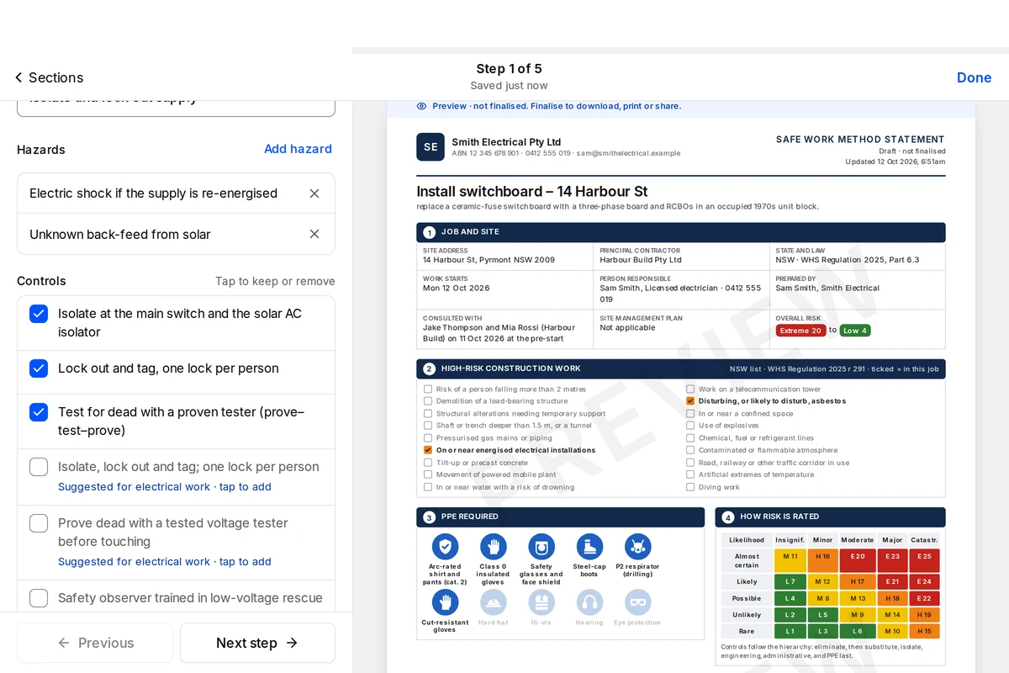Click the E 25 risk matrix cell
The image size is (1009, 673).
pos(924,560)
